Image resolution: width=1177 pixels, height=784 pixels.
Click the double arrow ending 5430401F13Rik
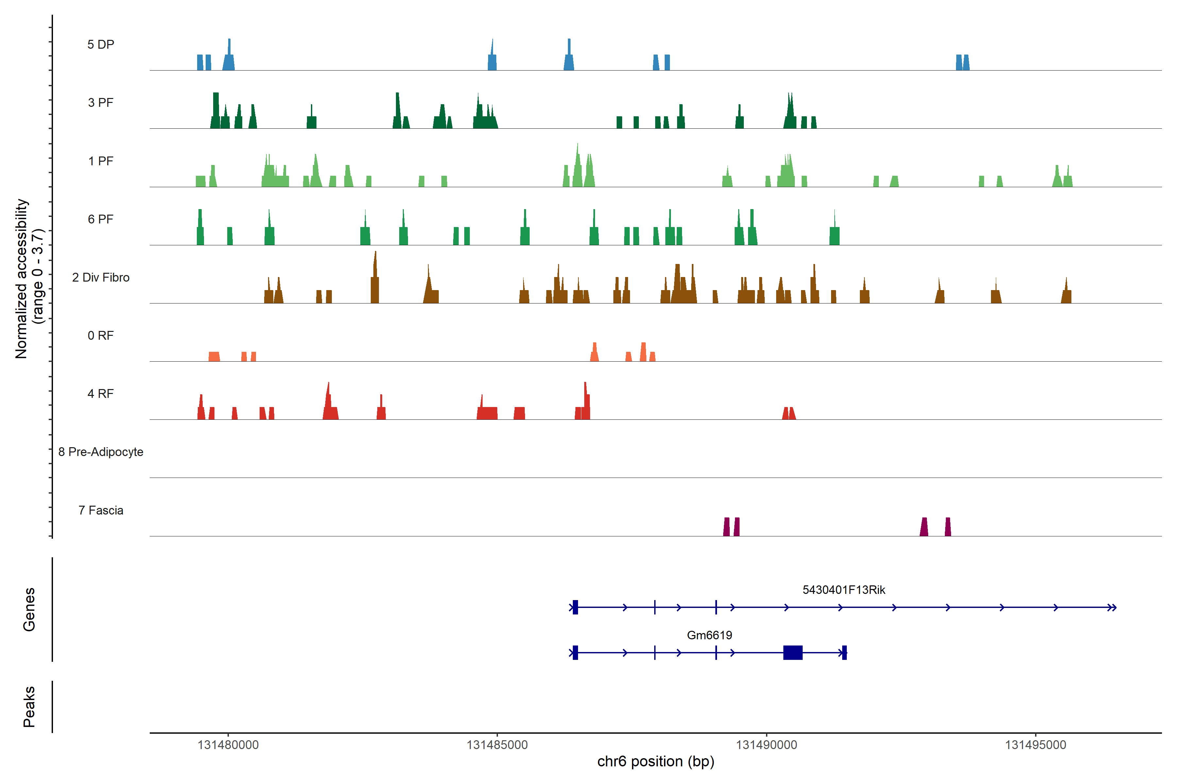[1111, 608]
